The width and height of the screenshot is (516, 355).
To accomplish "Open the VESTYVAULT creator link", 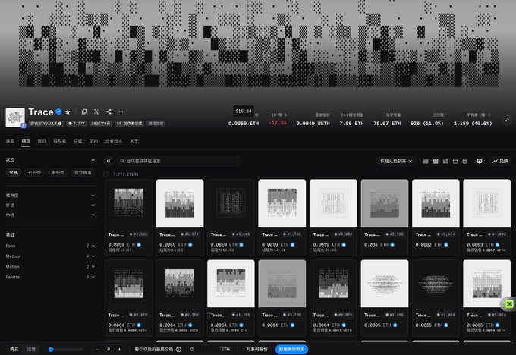I will pyautogui.click(x=46, y=124).
